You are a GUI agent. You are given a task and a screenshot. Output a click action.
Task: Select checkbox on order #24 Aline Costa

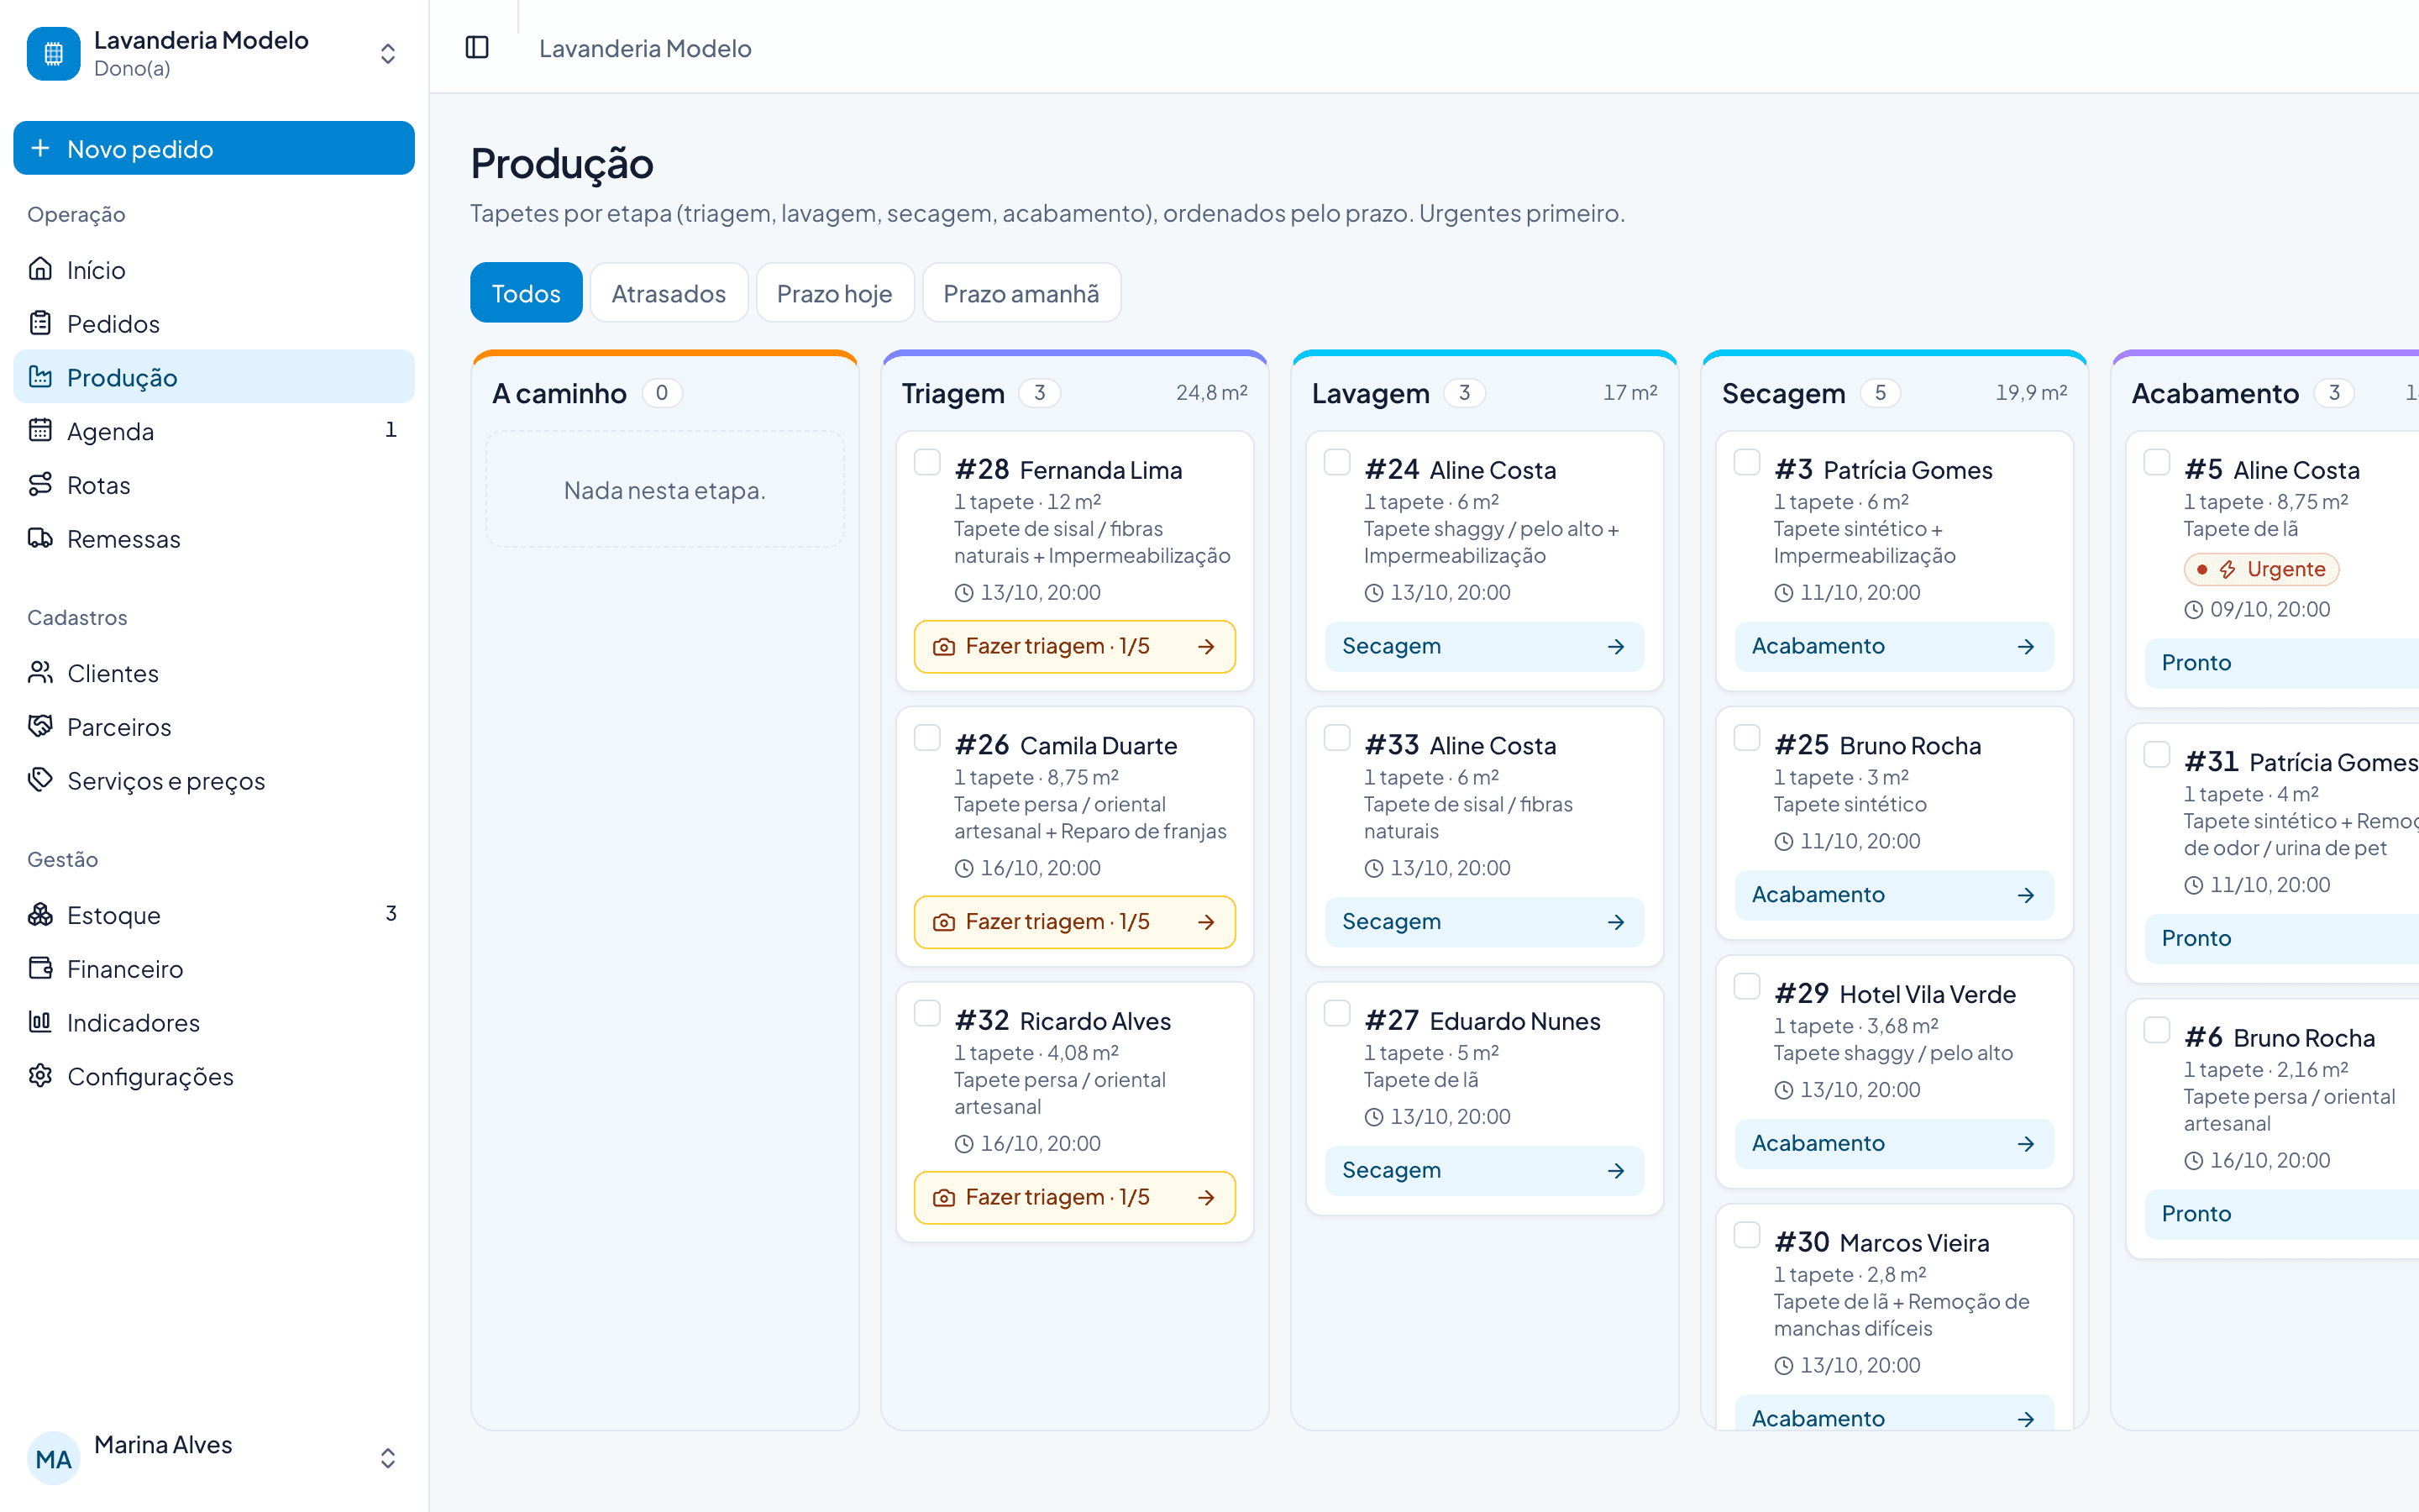click(1336, 462)
